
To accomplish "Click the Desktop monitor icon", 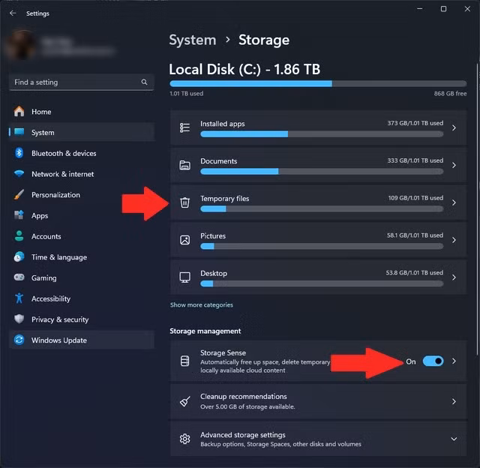I will pos(185,277).
